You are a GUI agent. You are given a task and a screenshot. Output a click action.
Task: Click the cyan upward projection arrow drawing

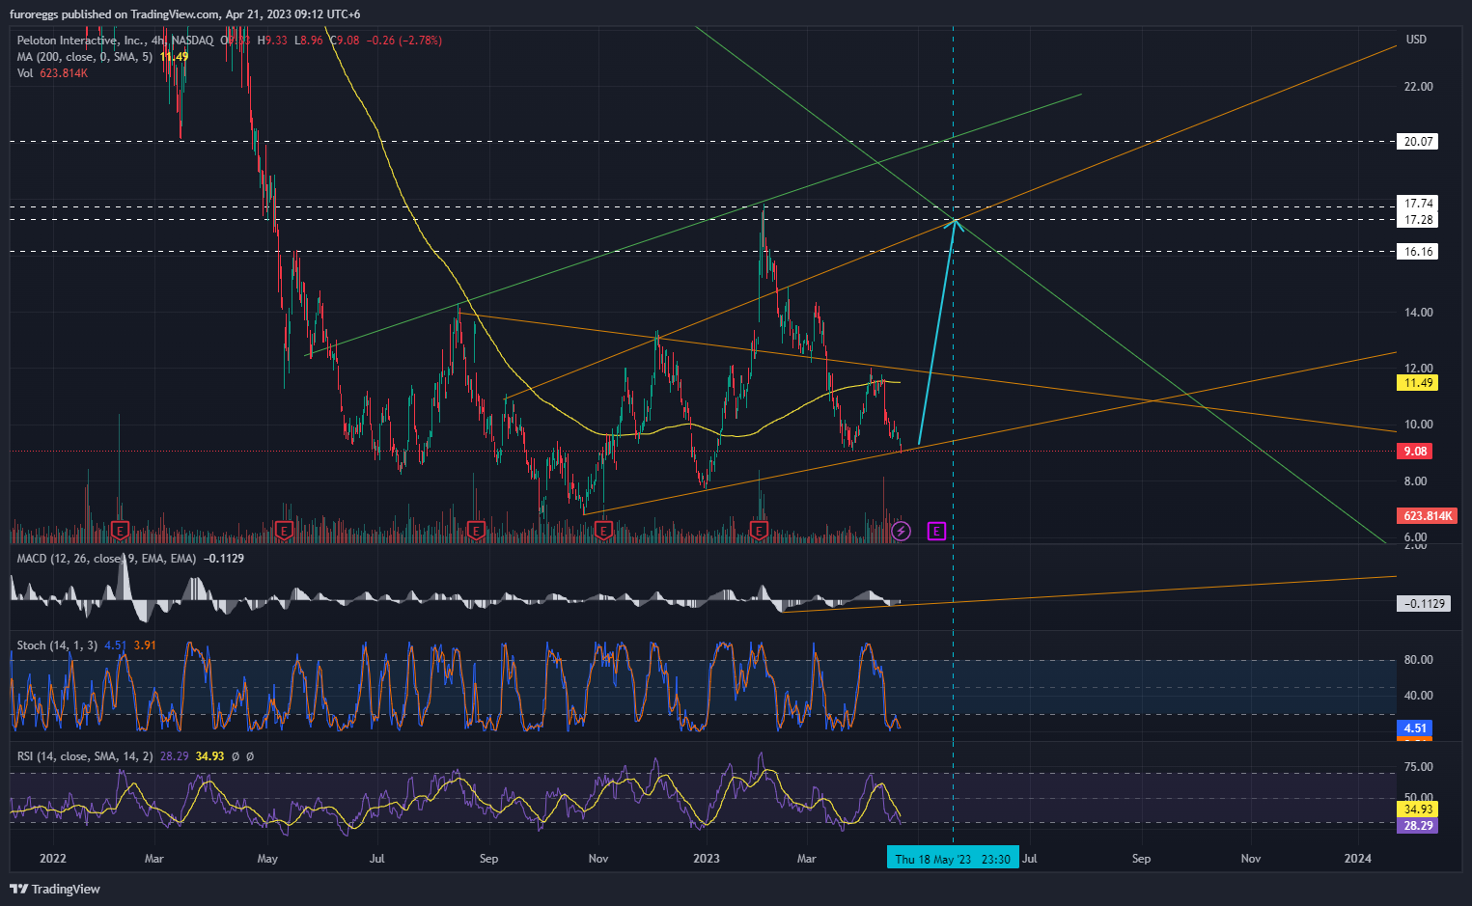point(937,333)
